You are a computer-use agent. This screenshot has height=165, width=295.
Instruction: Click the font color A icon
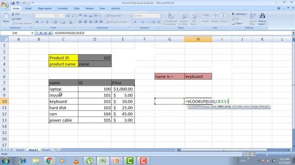click(x=71, y=22)
